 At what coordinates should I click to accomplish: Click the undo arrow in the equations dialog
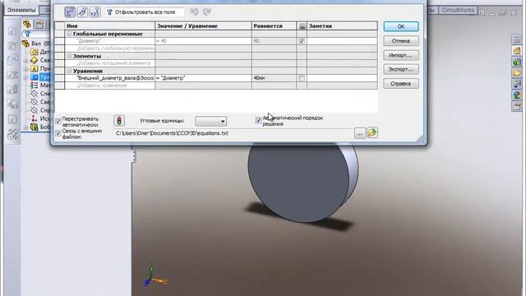(194, 12)
